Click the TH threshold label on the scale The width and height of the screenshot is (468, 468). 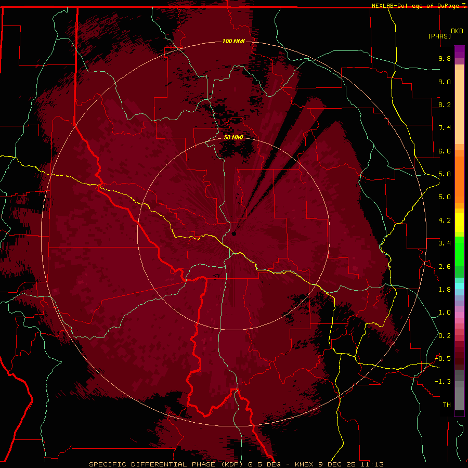point(447,405)
